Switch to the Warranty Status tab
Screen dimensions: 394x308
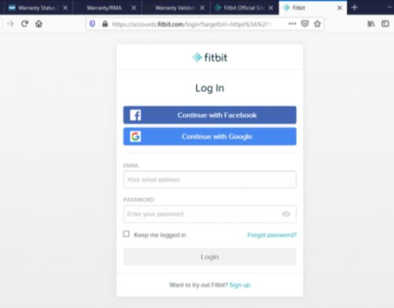pos(37,8)
